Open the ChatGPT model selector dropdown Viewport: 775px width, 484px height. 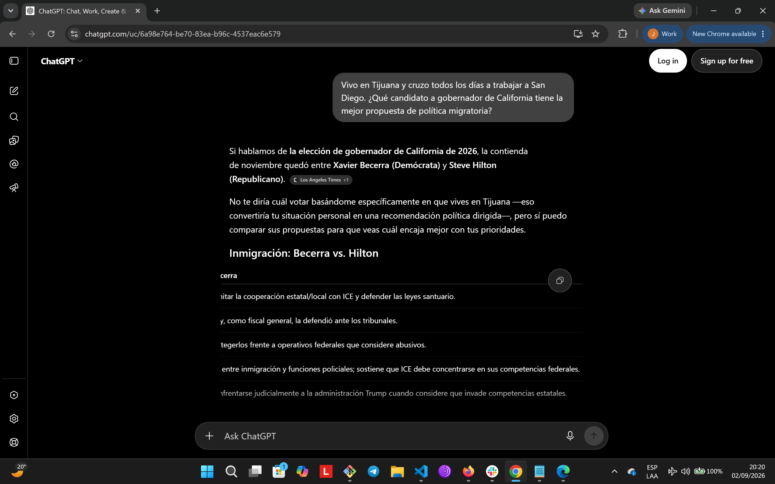61,61
